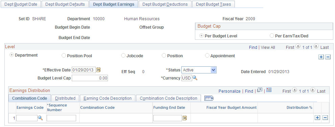The image size is (335, 127).
Task: Click the Fiscal Year value 2009
Action: [x=250, y=19]
